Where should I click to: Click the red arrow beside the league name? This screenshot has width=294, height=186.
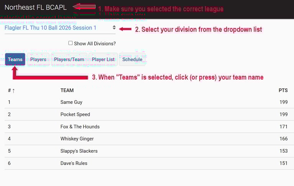coord(84,7)
